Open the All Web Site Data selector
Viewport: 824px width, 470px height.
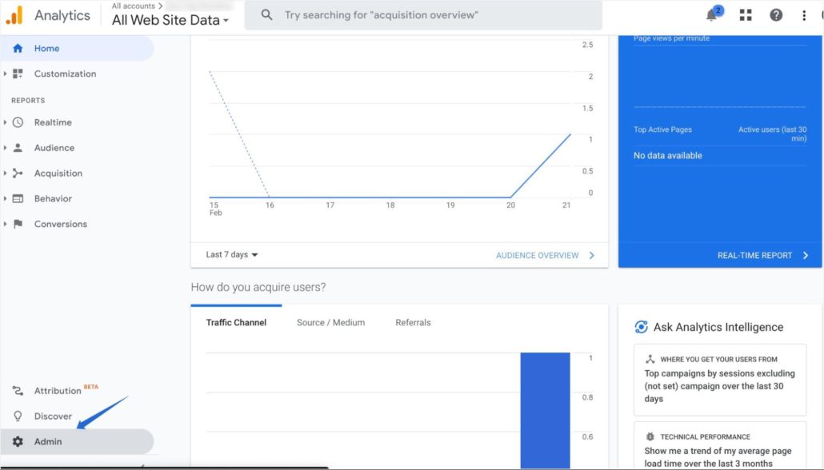point(170,20)
